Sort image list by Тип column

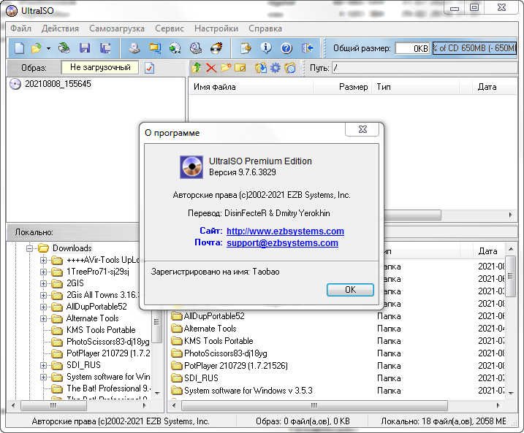pos(416,87)
